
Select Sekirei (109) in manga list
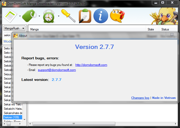(13, 117)
